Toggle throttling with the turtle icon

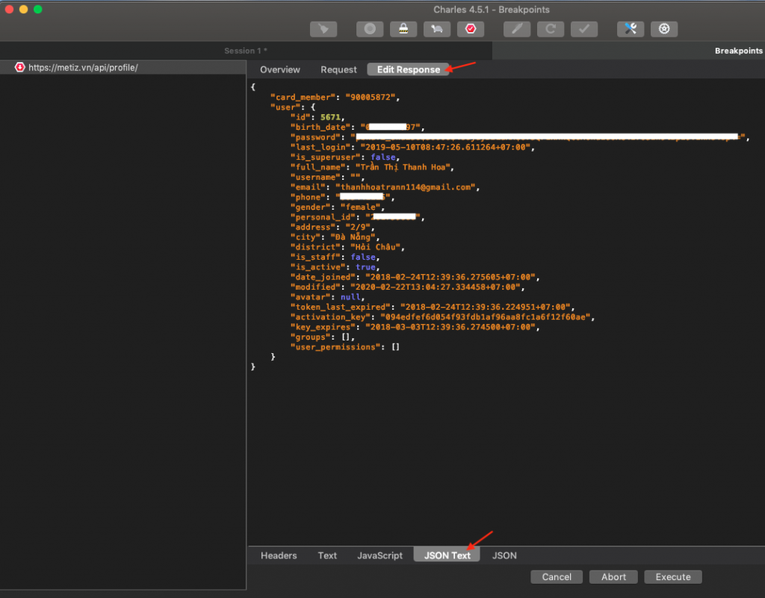point(437,29)
